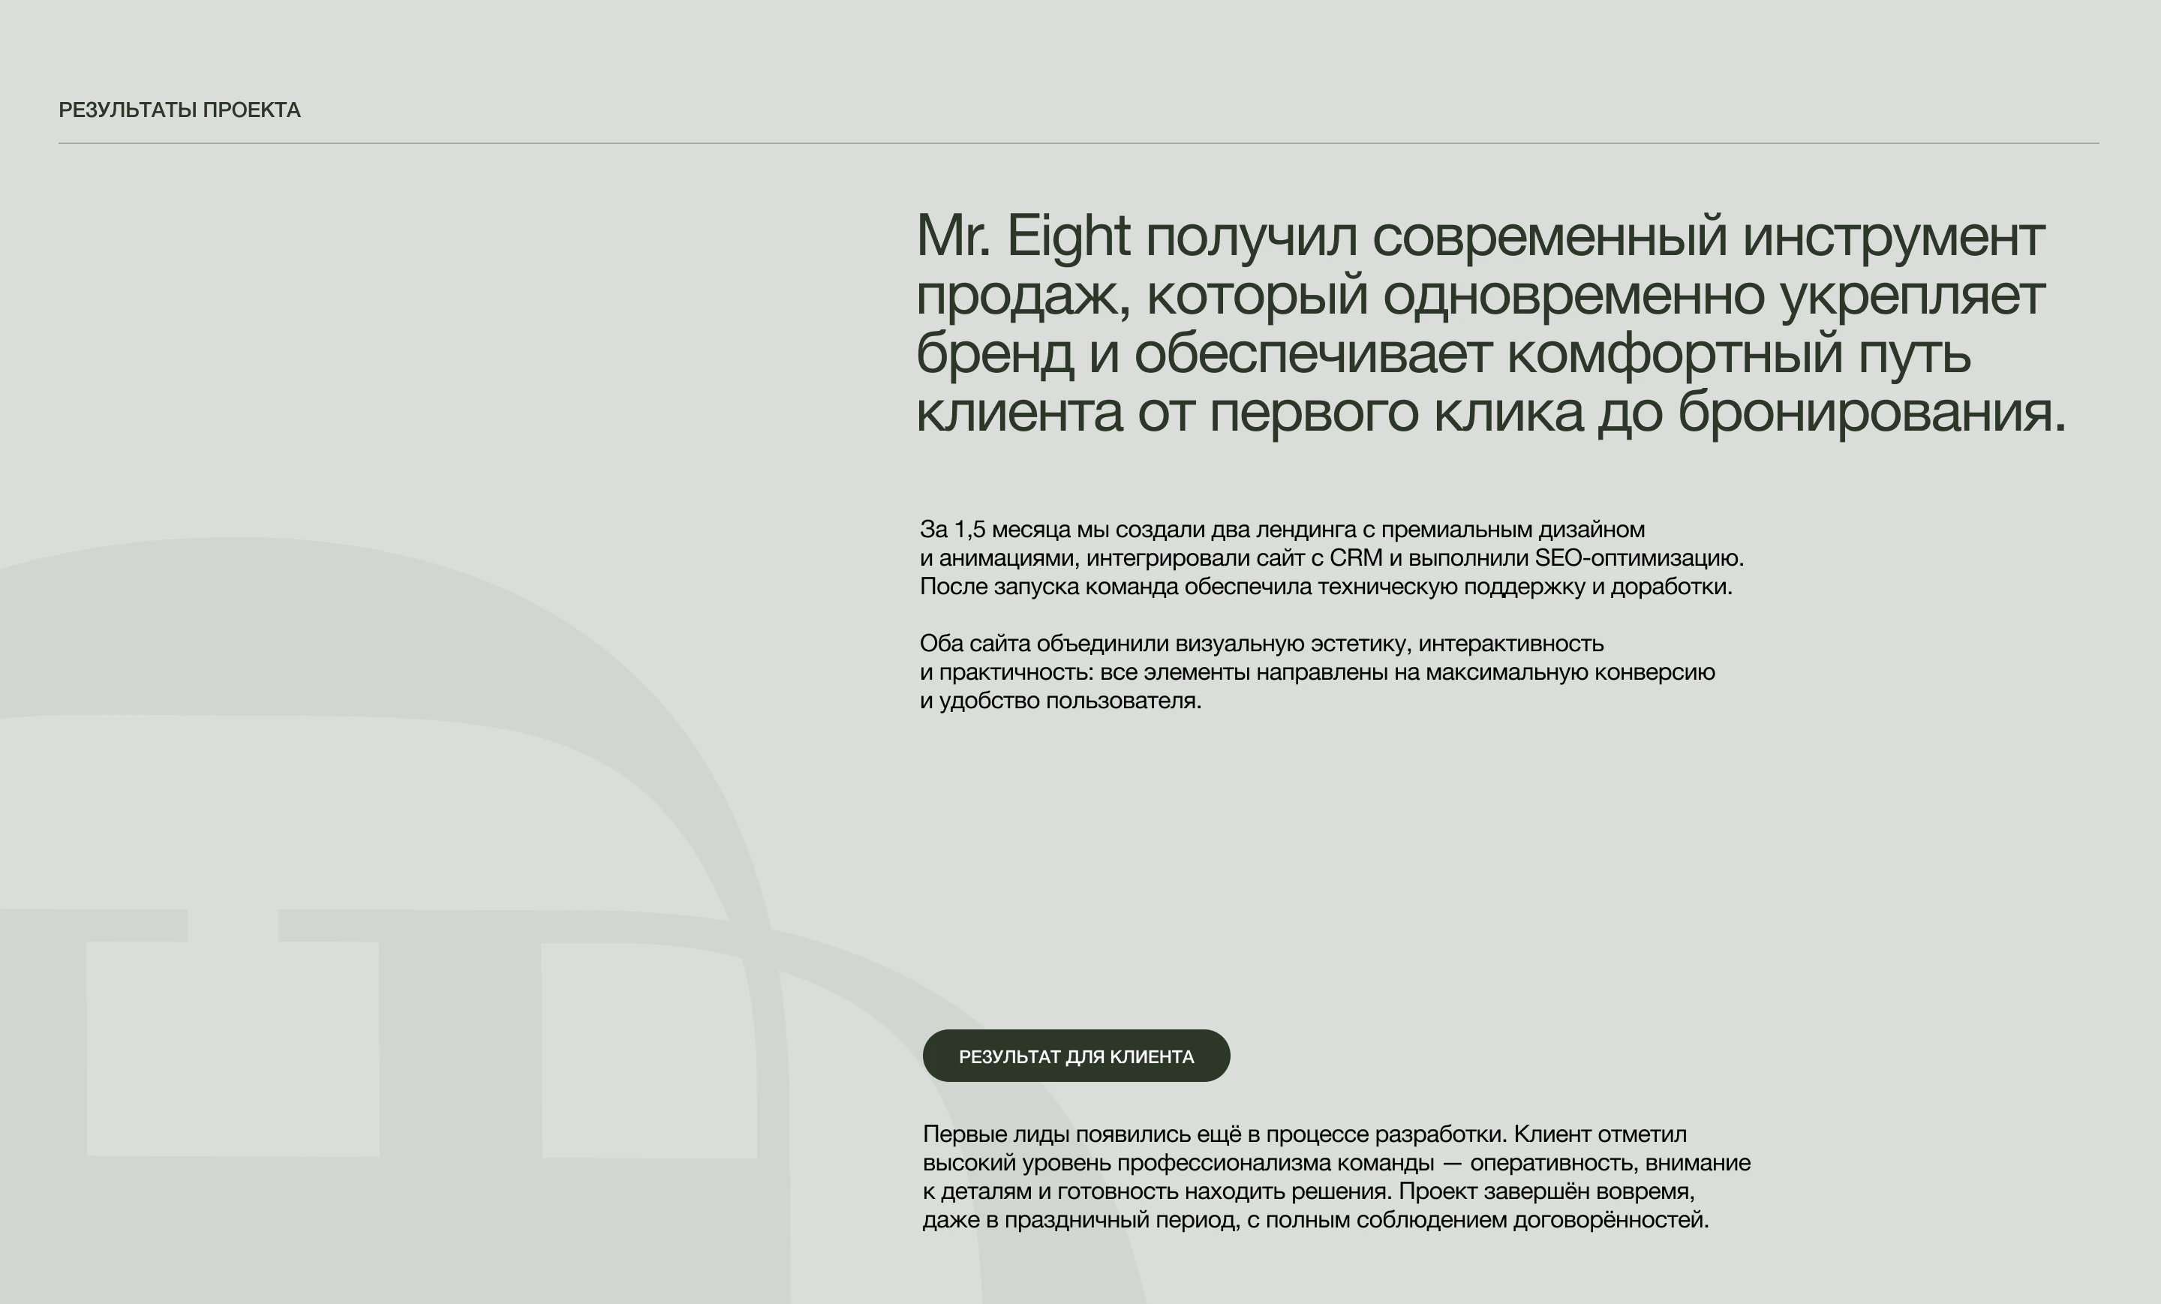
Task: Click line starting "Первые лиды появились"
Action: tap(1304, 1134)
